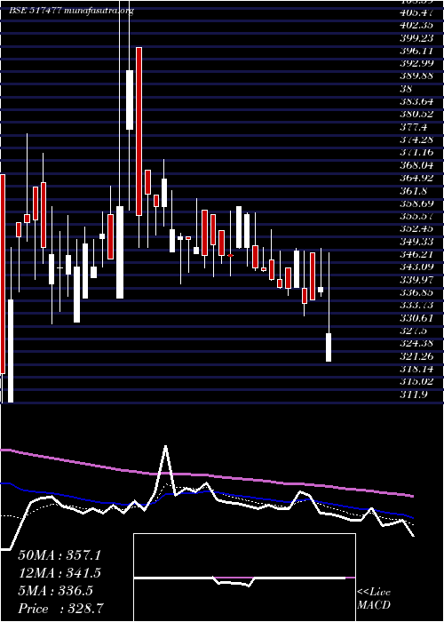Click the 311.9 price axis label
This screenshot has width=444, height=622.
tap(414, 394)
